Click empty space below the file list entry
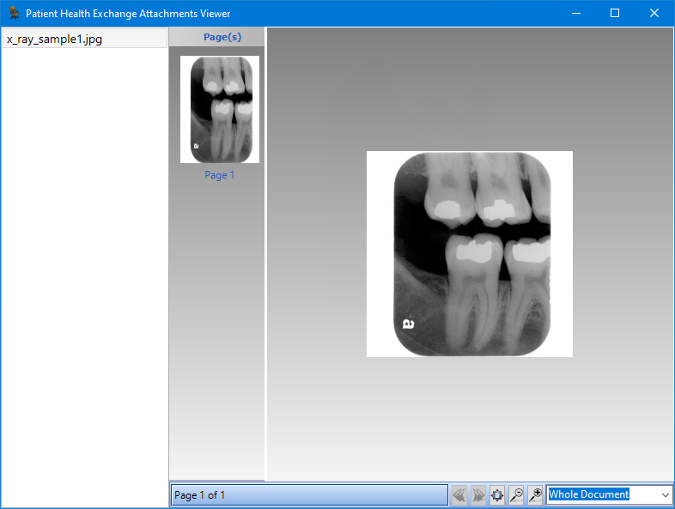675x509 pixels. click(84, 258)
